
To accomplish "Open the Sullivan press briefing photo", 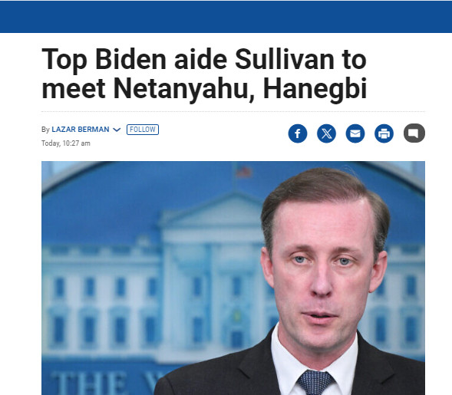I will click(233, 278).
